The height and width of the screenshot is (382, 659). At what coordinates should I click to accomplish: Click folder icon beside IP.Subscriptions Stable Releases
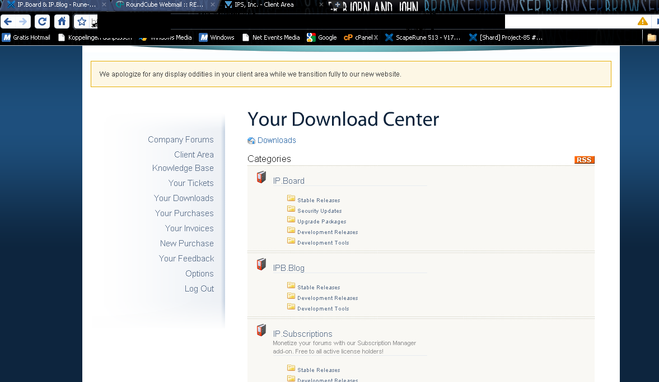tap(291, 367)
